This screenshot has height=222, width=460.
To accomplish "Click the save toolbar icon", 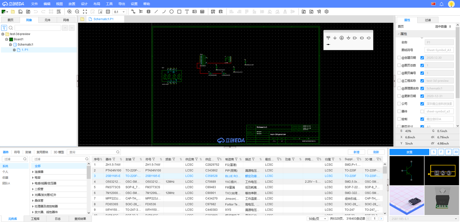I will point(20,11).
